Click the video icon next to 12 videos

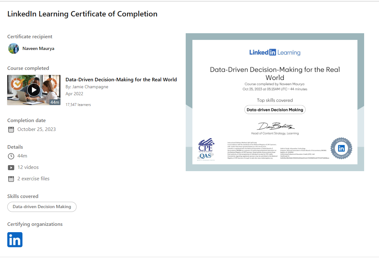pos(11,167)
